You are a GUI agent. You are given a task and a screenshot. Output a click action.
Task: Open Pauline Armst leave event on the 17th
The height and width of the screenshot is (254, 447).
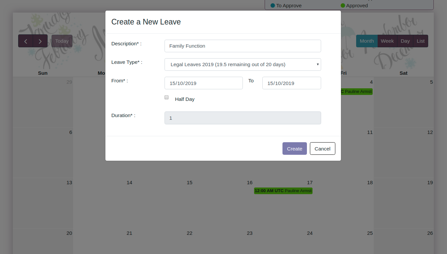click(283, 191)
